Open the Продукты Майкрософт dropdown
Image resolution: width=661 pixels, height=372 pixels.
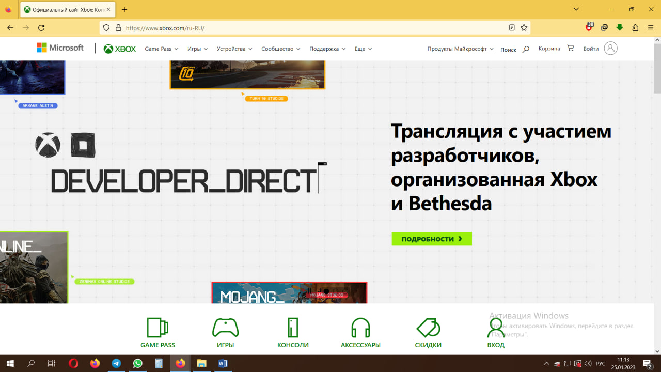[460, 49]
